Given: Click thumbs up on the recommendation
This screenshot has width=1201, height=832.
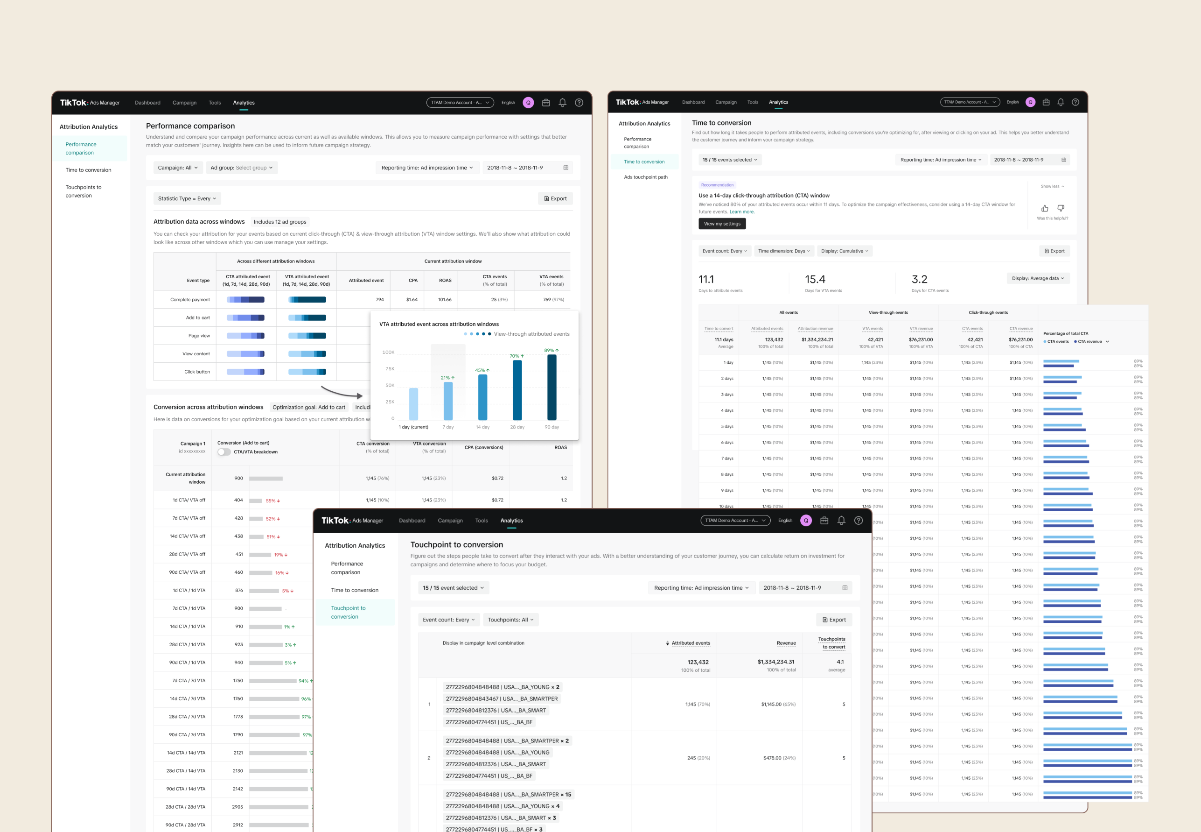Looking at the screenshot, I should (1044, 208).
